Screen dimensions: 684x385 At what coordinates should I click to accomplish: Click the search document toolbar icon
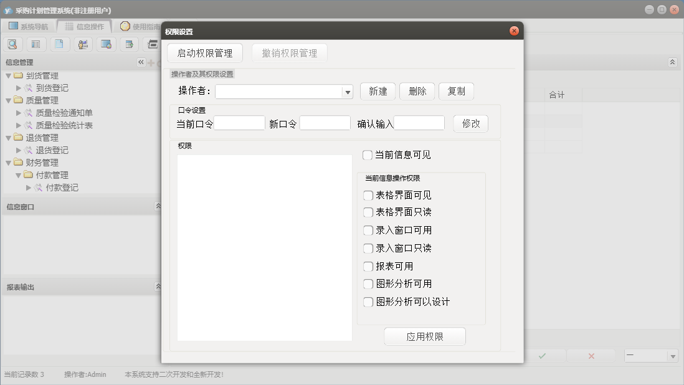coord(12,44)
